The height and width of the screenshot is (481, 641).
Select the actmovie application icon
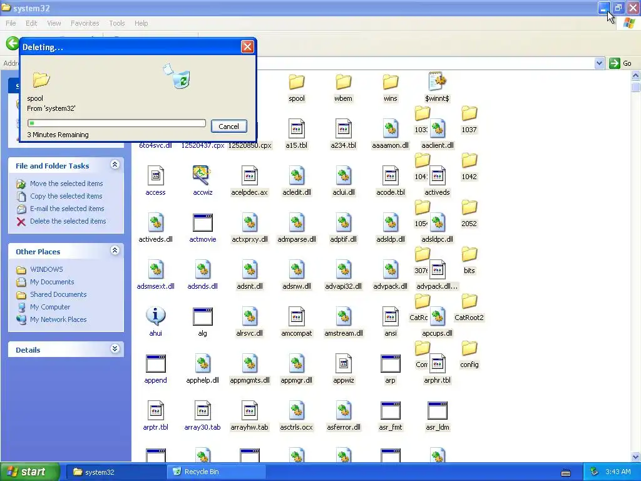[203, 222]
